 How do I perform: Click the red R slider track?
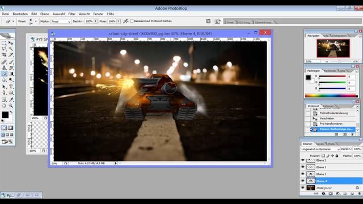pos(332,76)
